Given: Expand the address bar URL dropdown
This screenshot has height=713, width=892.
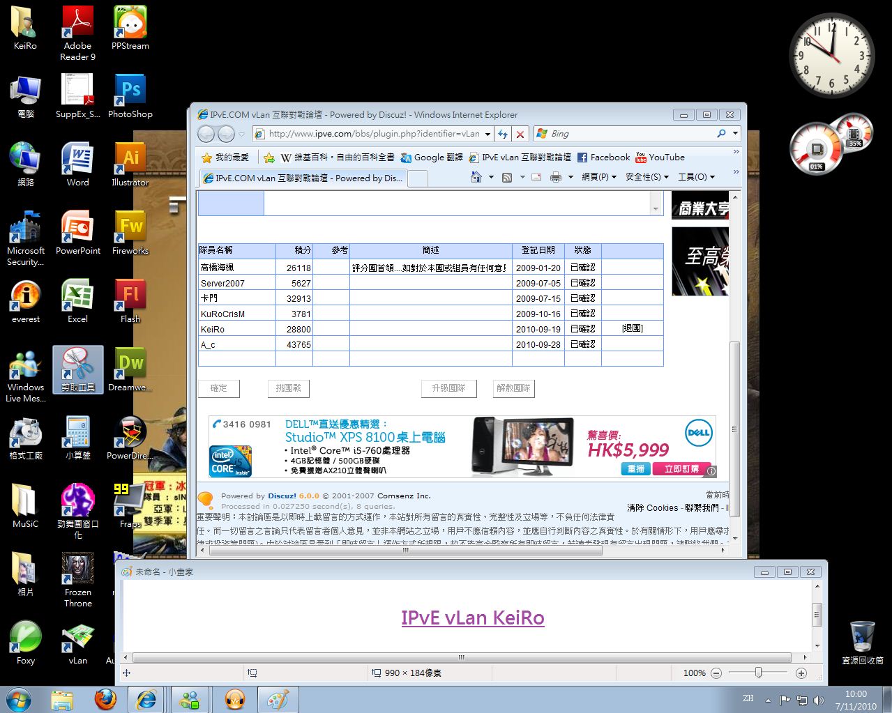Looking at the screenshot, I should click(487, 134).
